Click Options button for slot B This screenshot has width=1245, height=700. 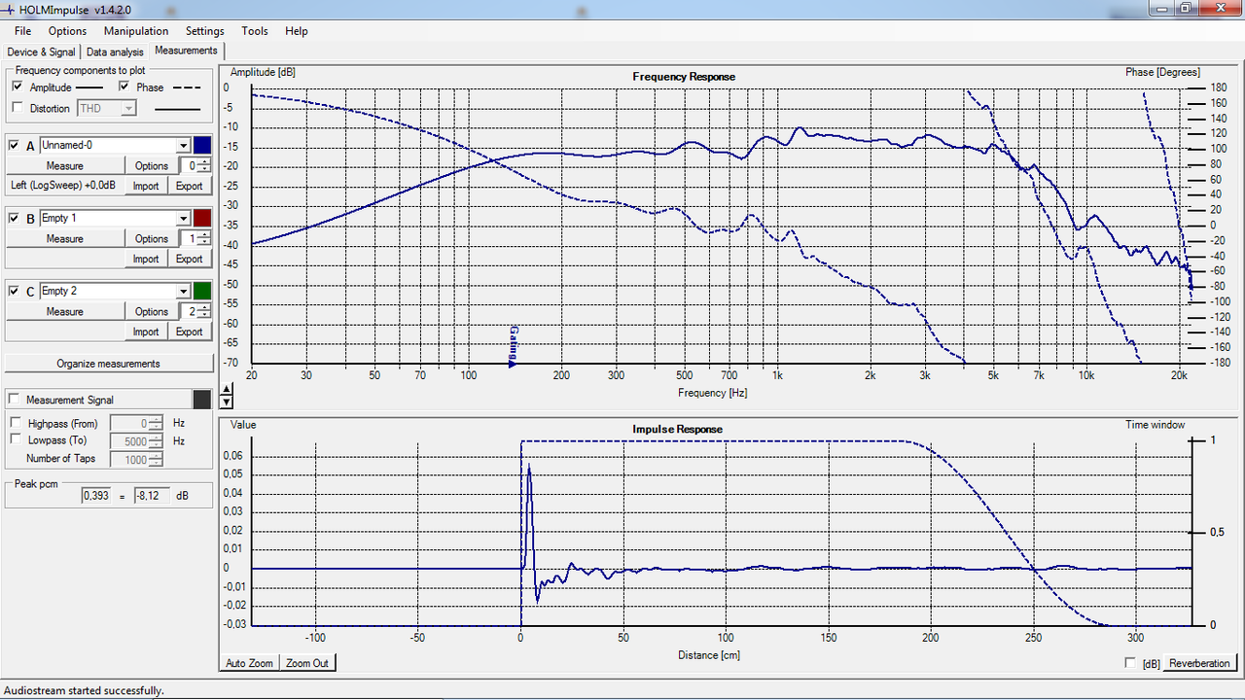(x=152, y=238)
